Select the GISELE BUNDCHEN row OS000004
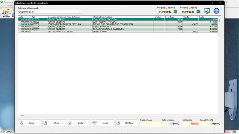Viewport: 239px width, 134px height. click(x=118, y=27)
